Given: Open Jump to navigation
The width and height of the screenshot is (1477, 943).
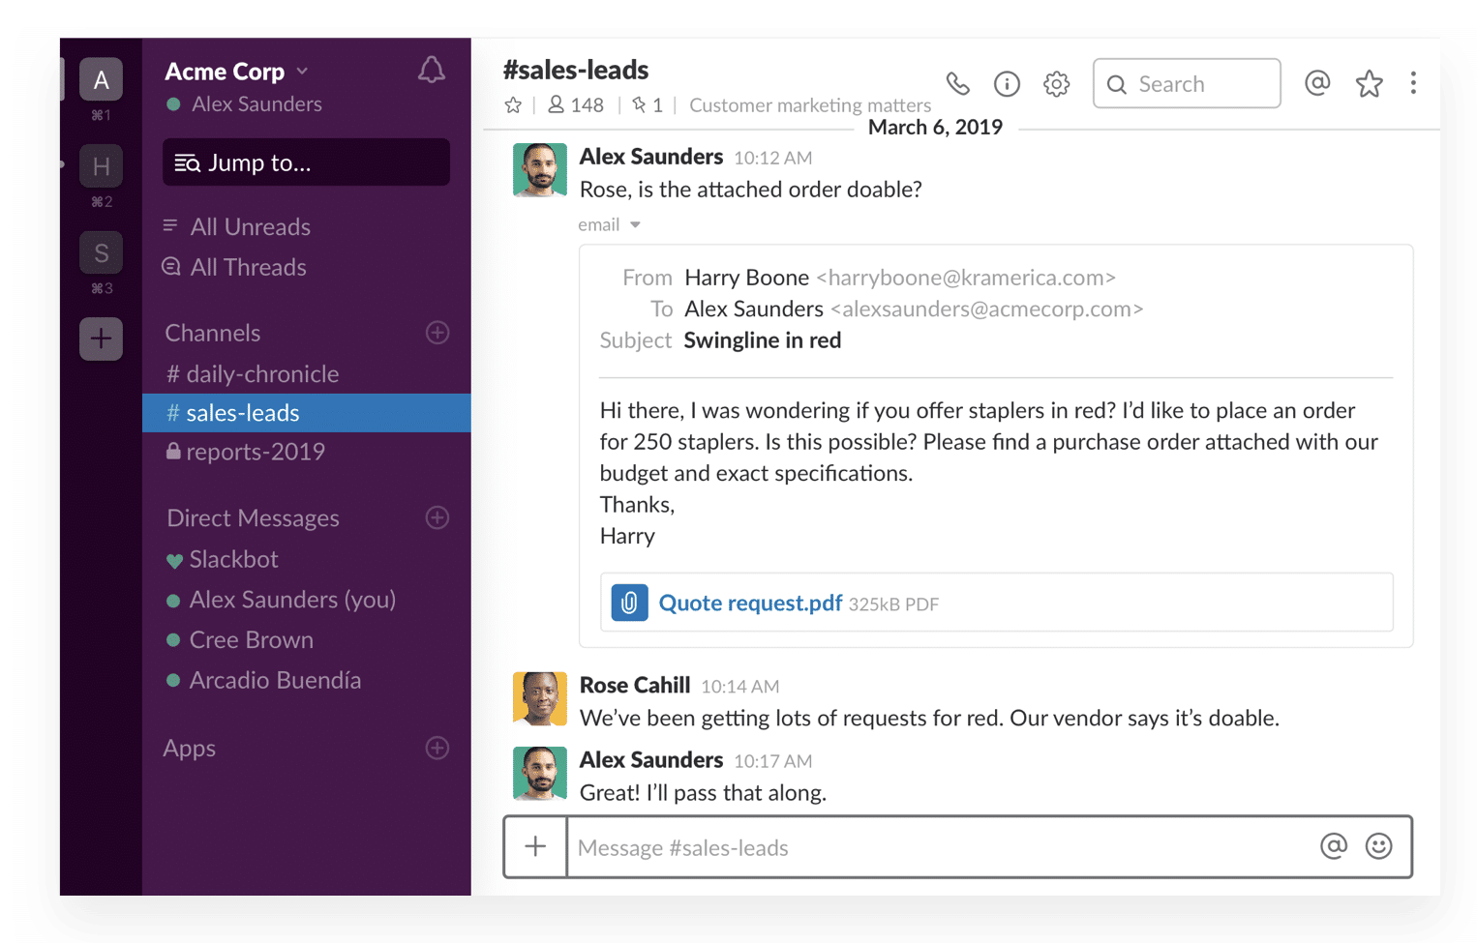Looking at the screenshot, I should [306, 162].
